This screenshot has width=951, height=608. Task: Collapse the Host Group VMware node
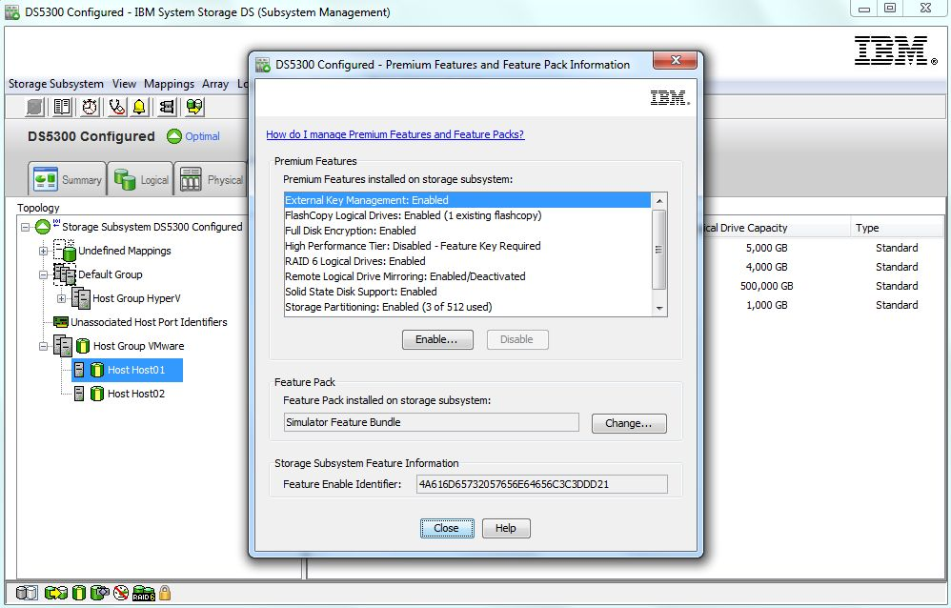coord(43,346)
